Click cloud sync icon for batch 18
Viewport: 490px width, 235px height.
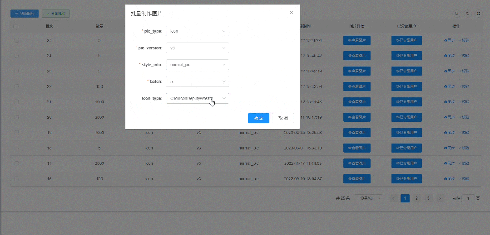[x=449, y=148]
